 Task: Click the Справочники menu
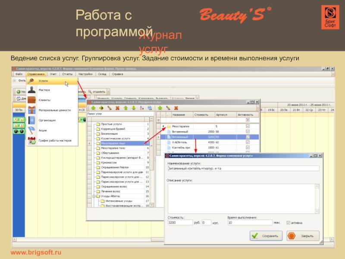pos(36,74)
